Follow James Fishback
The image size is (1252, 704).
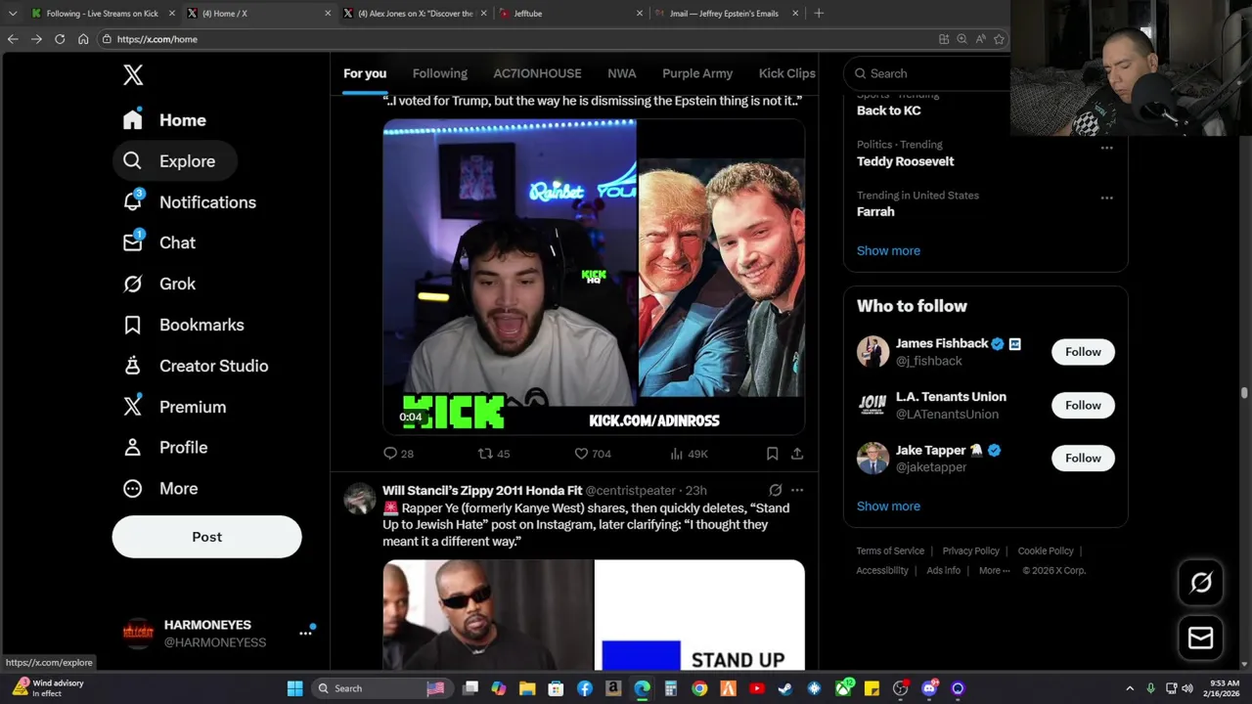tap(1083, 352)
